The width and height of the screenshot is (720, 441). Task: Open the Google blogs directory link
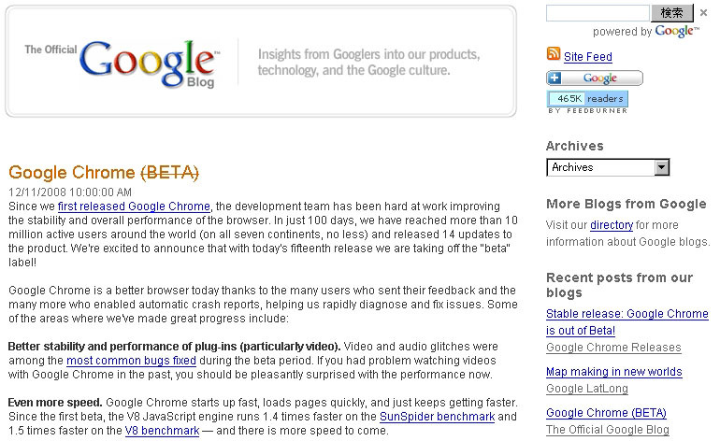tap(612, 225)
